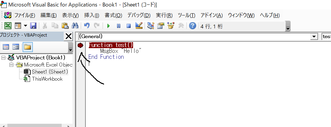
Task: Click the Function test() code line
Action: point(111,45)
